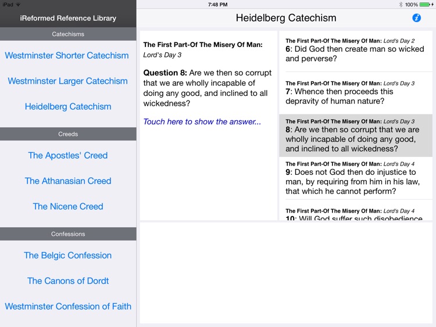
Task: Click the iReformed Reference Library title
Action: click(68, 18)
